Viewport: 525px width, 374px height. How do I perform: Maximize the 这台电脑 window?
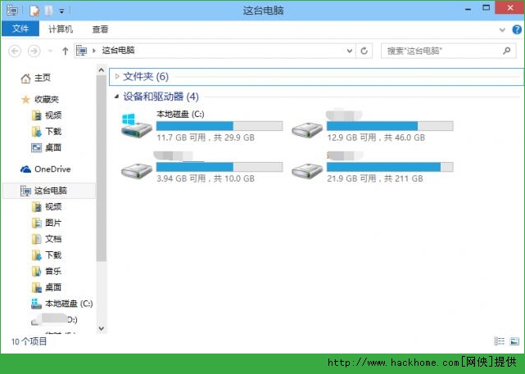point(486,7)
